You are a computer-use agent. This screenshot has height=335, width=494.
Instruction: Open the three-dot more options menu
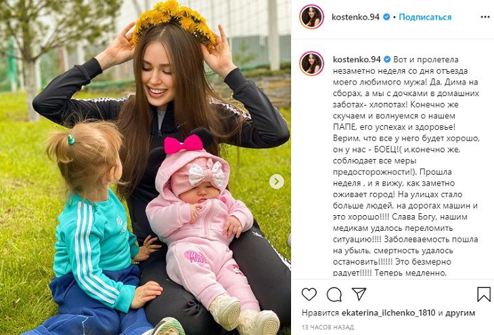coord(485,17)
